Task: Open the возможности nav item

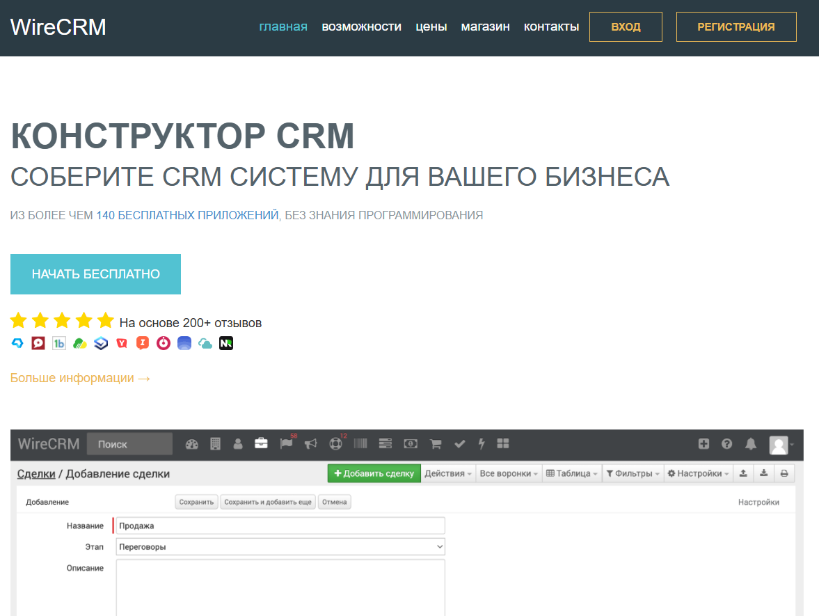Action: [361, 26]
